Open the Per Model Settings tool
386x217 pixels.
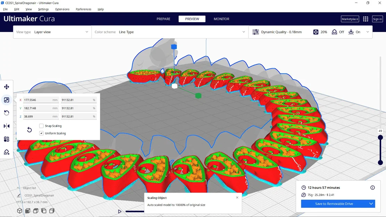click(7, 139)
